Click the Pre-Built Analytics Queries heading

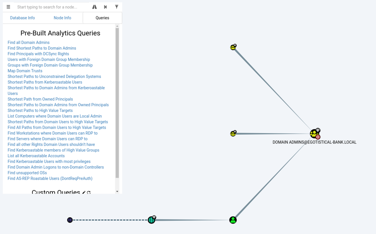click(60, 33)
